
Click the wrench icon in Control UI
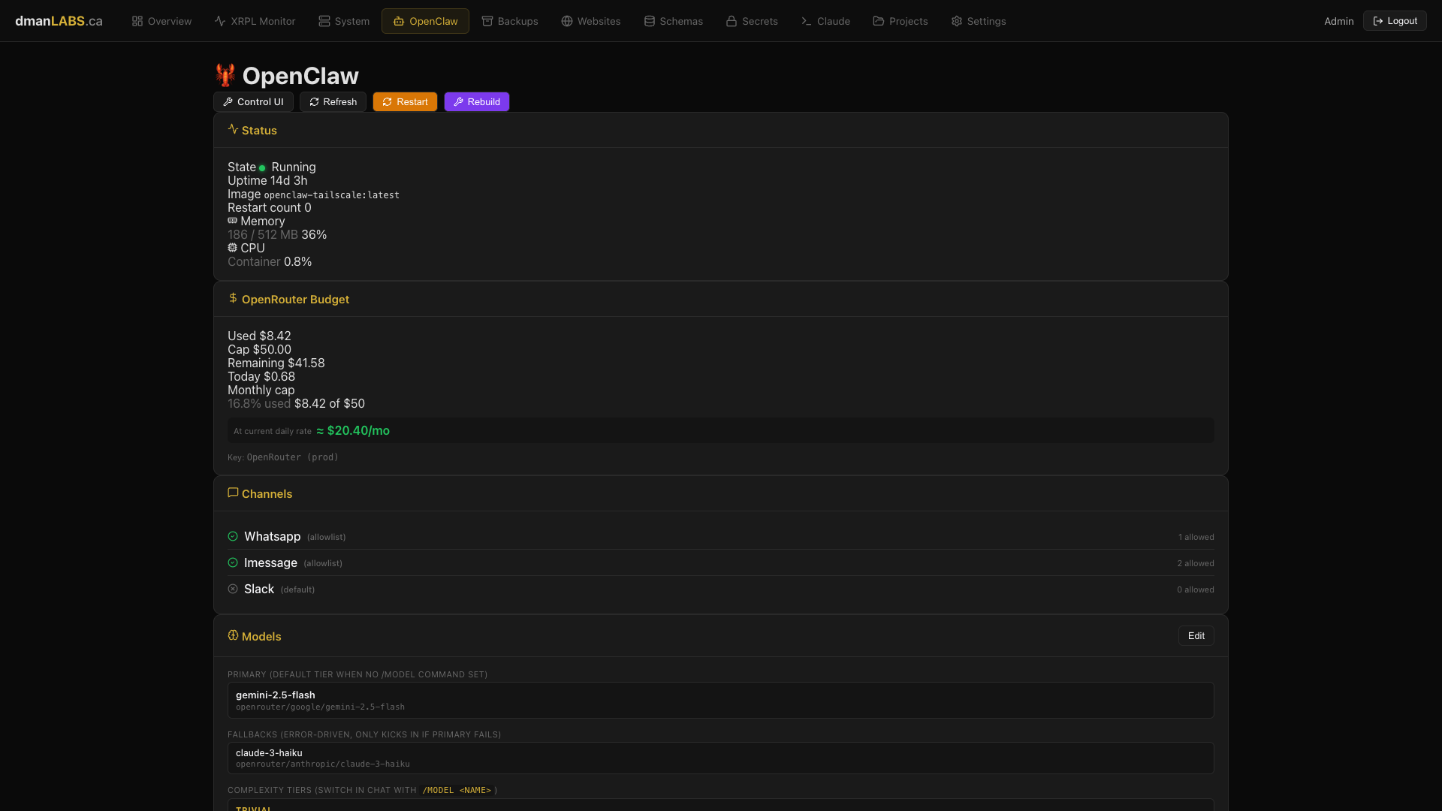pos(228,102)
